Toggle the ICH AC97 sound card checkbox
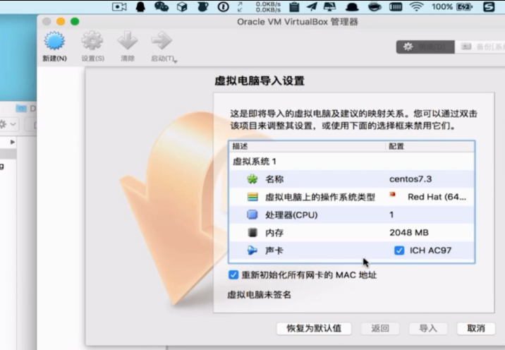This screenshot has width=505, height=350. click(x=399, y=251)
